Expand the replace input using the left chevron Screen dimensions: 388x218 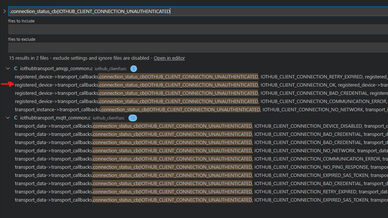[x=4, y=11]
